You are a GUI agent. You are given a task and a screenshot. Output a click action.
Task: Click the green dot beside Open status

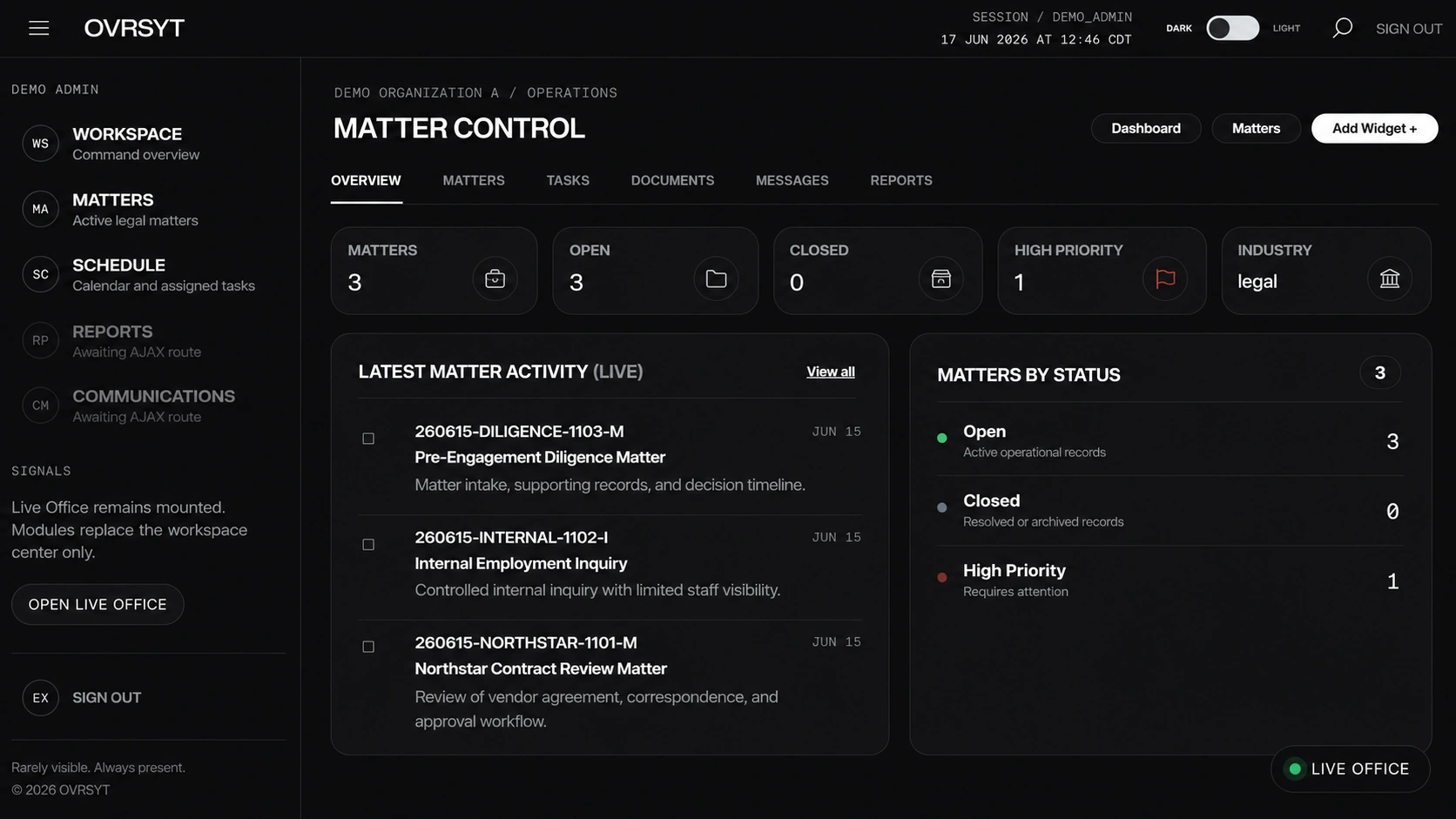941,438
